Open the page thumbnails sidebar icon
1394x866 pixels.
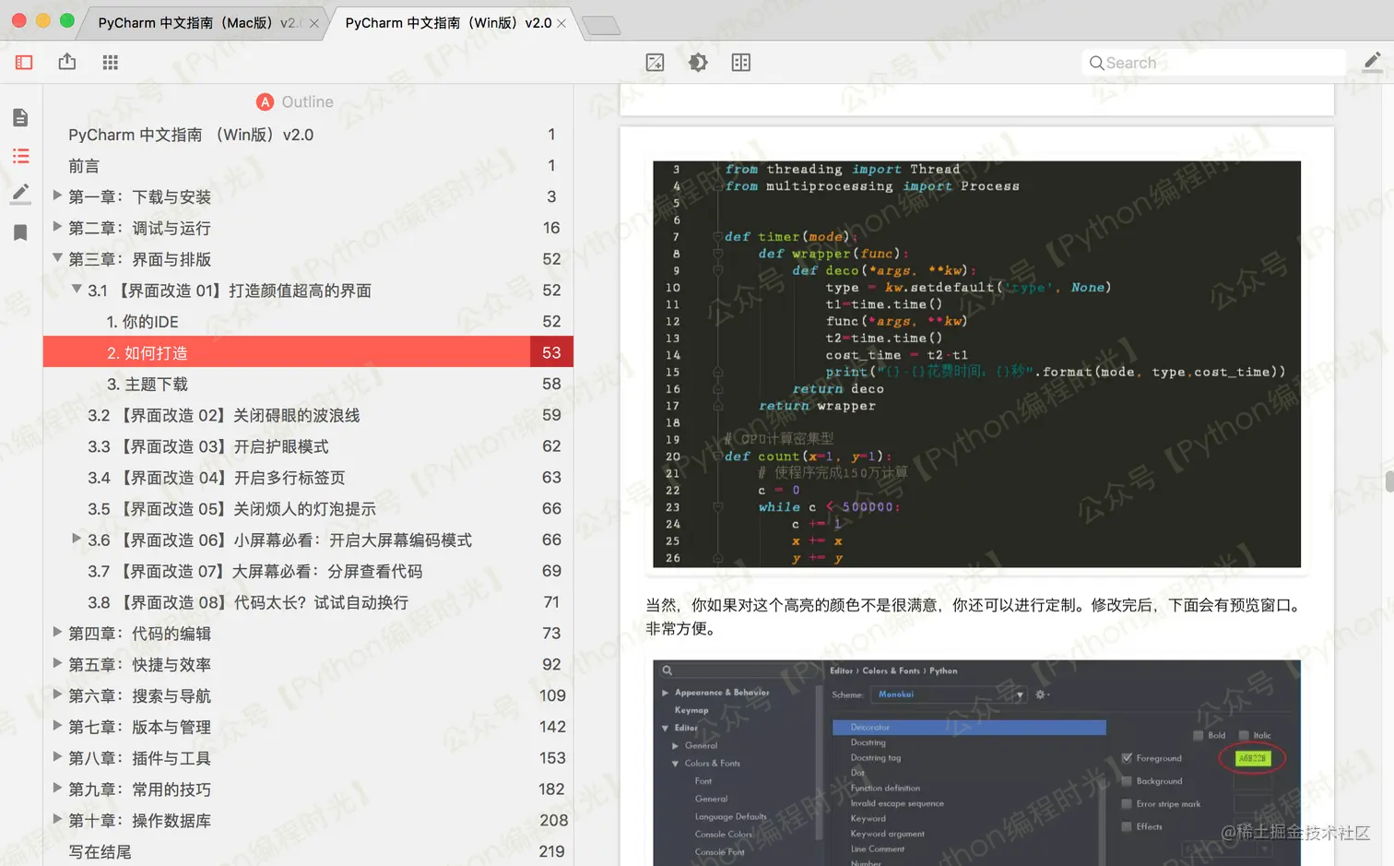coord(20,117)
